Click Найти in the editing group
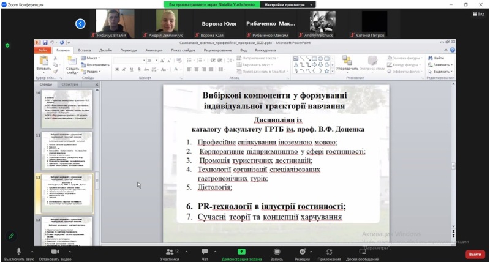 (437, 58)
